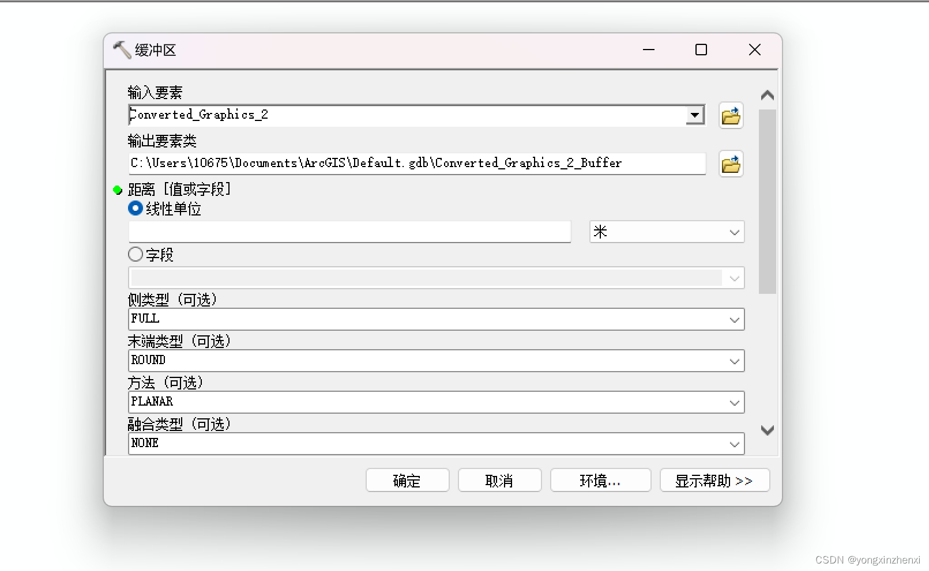Click the 距离 [值或字段] label
929x571 pixels.
(x=179, y=189)
